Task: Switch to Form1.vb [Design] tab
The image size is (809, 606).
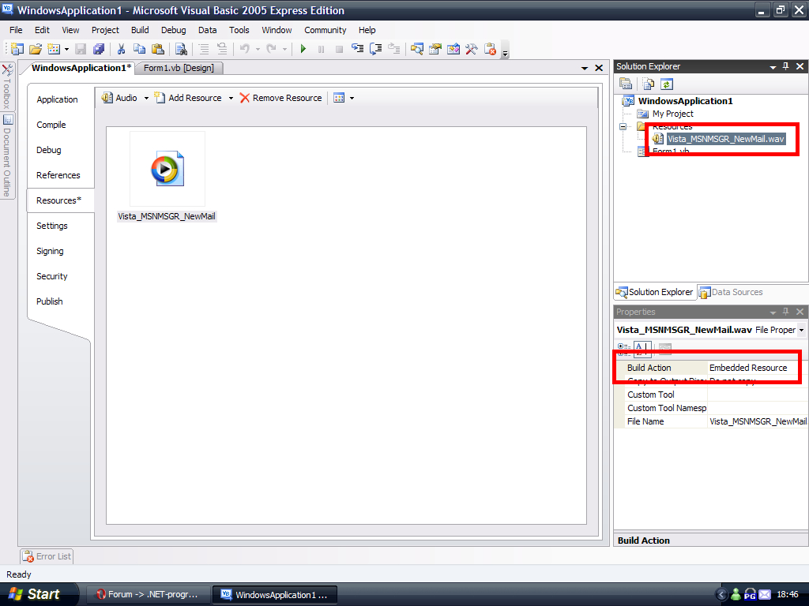Action: coord(179,68)
